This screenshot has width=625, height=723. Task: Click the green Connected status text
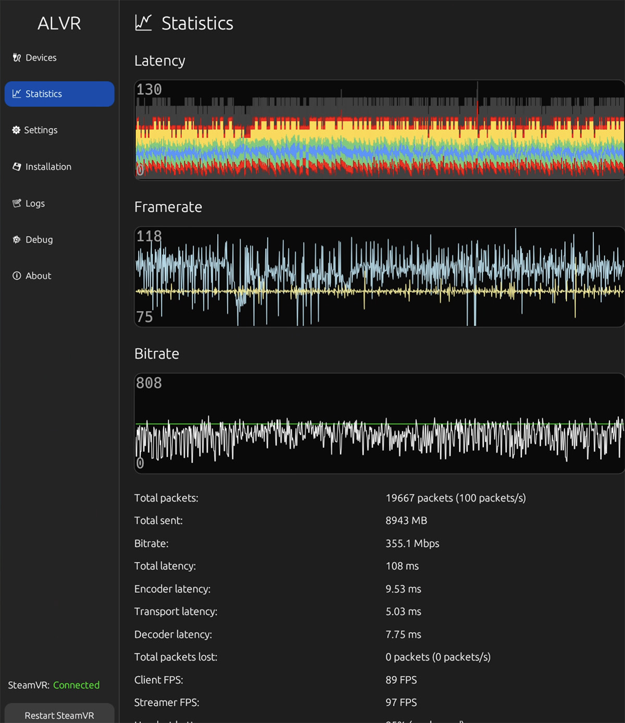point(76,685)
